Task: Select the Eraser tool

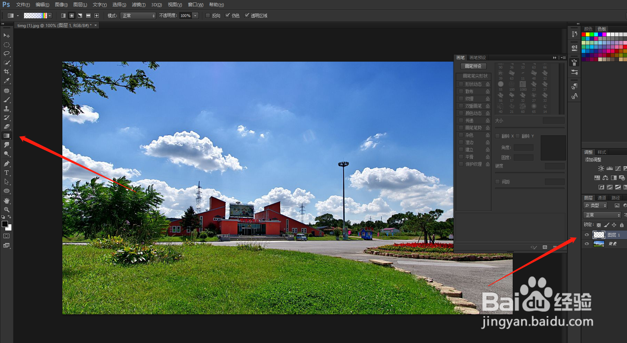Action: pos(7,127)
